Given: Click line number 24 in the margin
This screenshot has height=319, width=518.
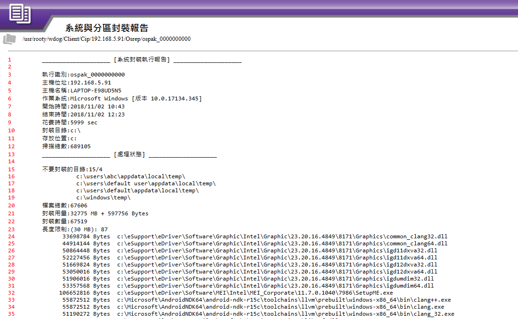Looking at the screenshot, I should coord(11,236).
